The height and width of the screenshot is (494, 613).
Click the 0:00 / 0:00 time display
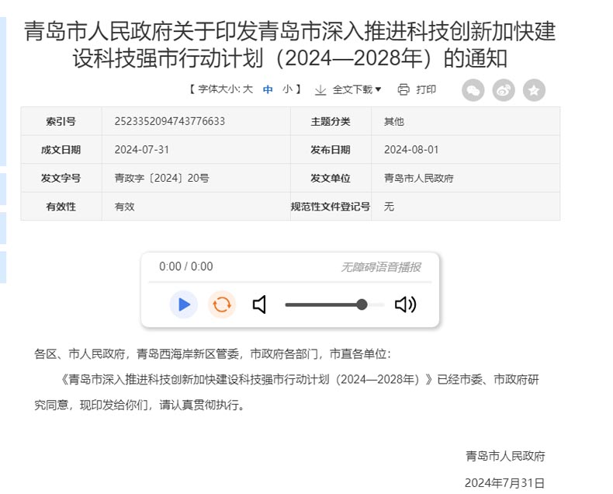186,266
